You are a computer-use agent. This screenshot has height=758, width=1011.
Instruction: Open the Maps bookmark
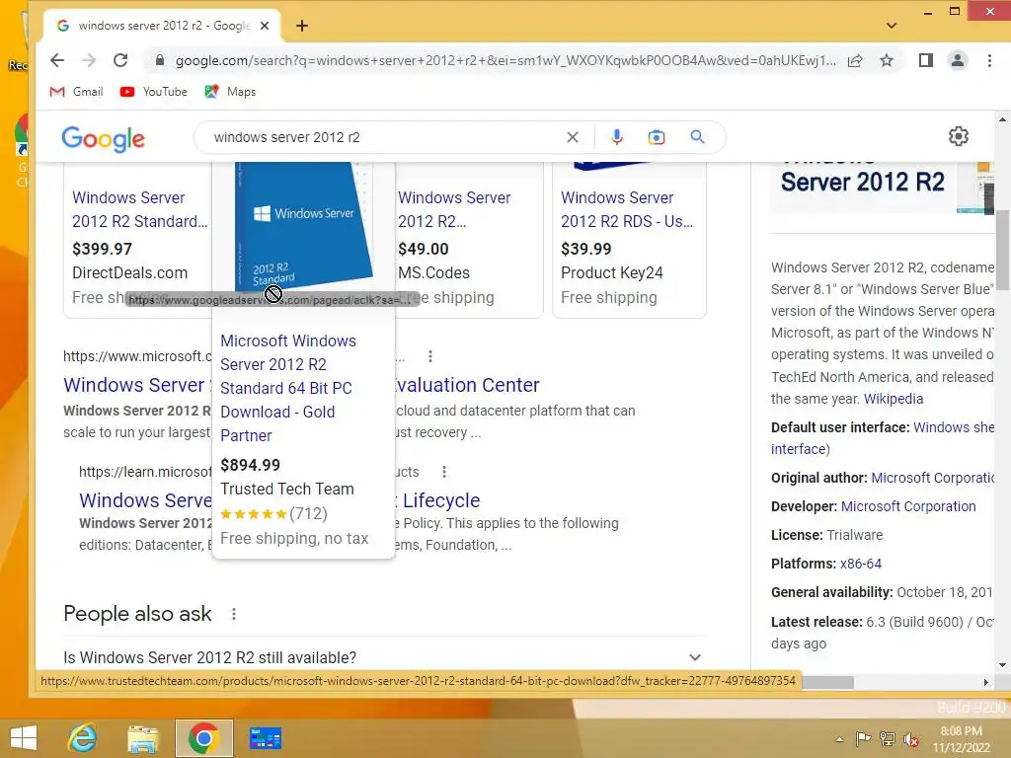[x=230, y=92]
